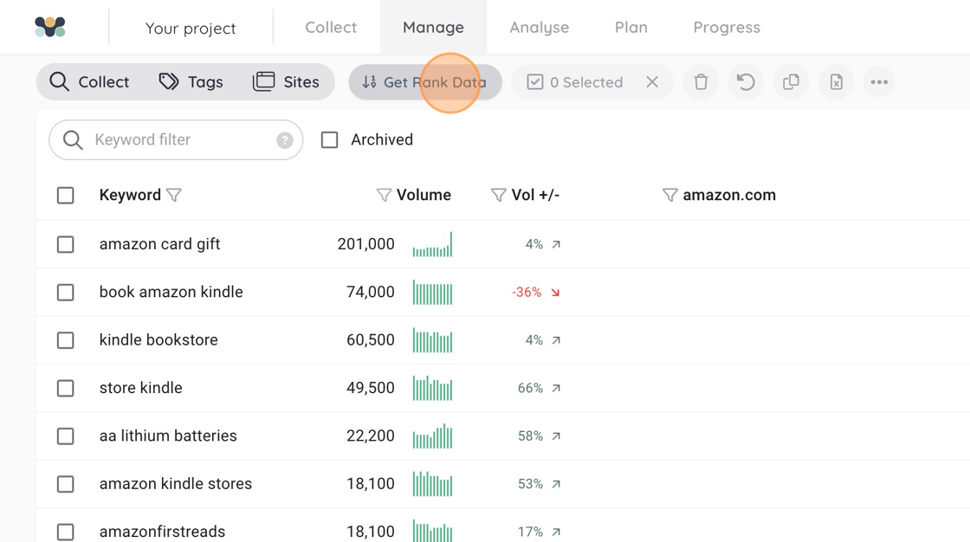Click the -36% volume change value
Viewport: 970px width, 542px height.
coord(527,292)
